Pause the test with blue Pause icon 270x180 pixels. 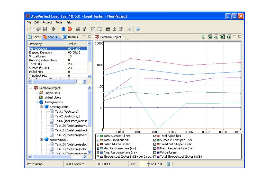(63, 29)
